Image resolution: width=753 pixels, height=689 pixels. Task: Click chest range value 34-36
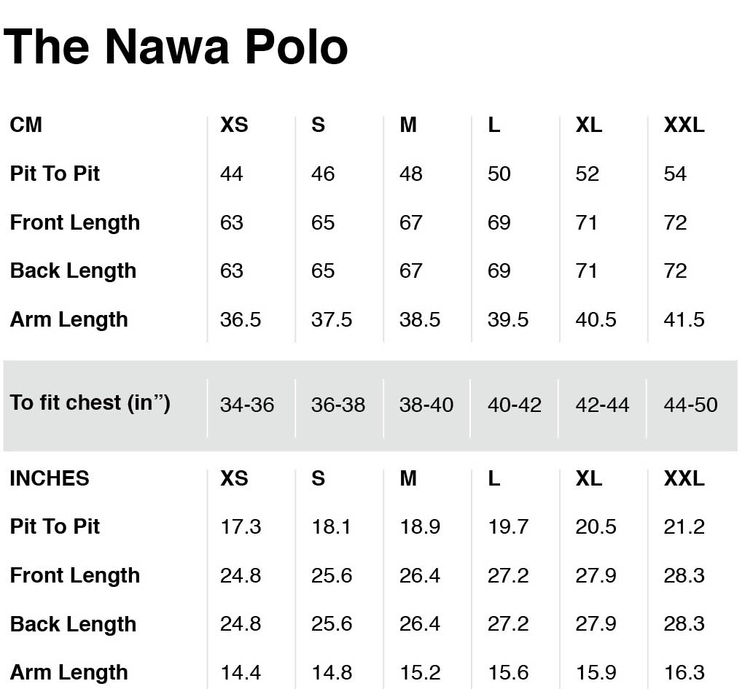click(x=247, y=405)
